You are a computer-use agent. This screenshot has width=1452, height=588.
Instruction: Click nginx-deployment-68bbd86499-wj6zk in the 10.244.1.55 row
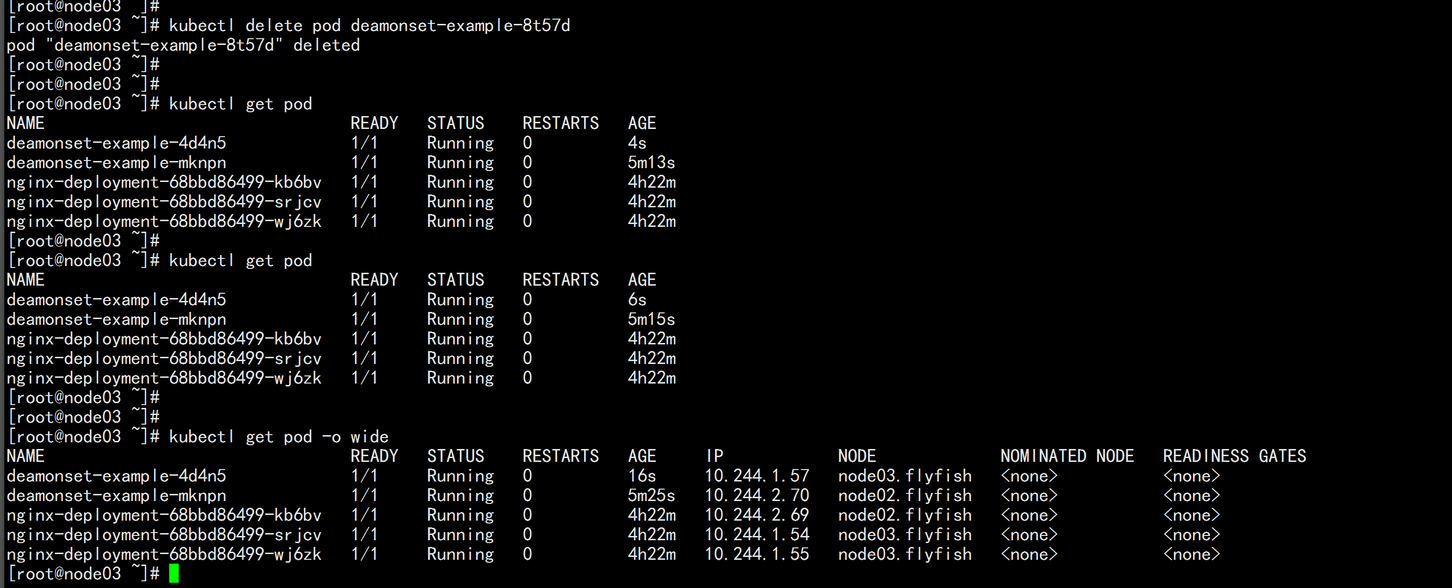click(164, 554)
